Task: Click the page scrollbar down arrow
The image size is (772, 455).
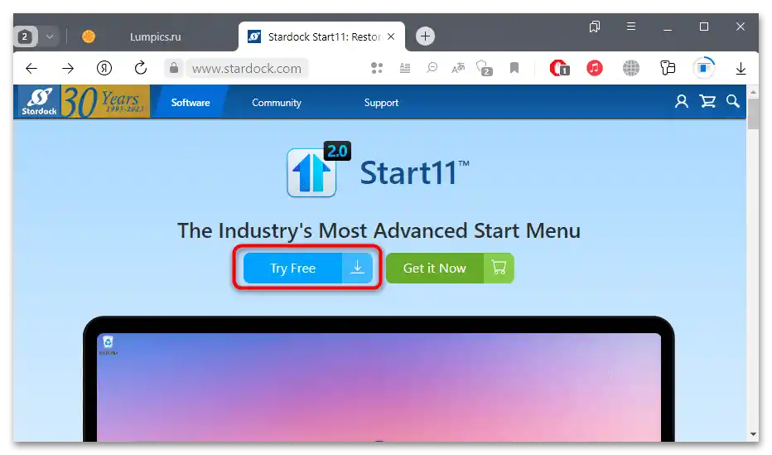Action: coord(753,434)
